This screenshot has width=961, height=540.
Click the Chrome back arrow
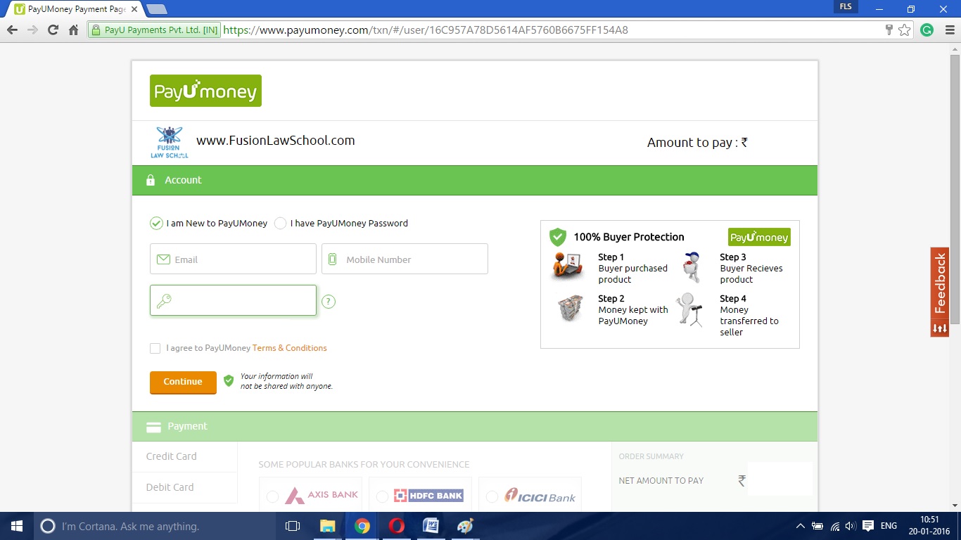click(12, 30)
